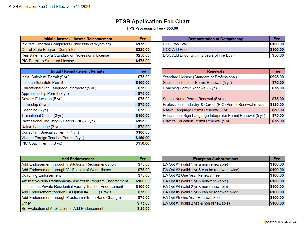
Task: Select the FPS Processing Fee subtitle text
Action: coord(152,28)
